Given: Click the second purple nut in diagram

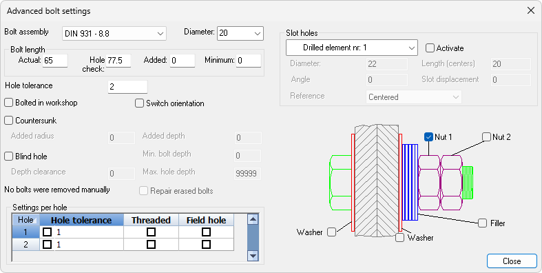Looking at the screenshot, I should pos(451,183).
